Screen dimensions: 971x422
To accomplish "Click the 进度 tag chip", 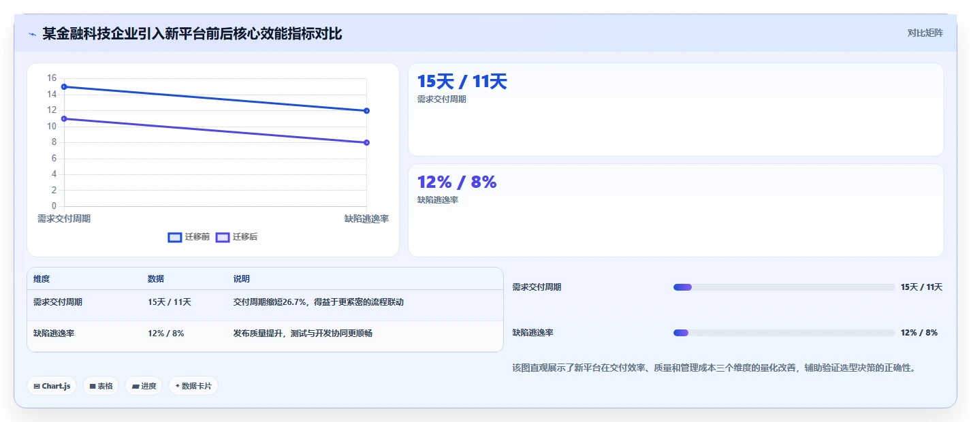I will pyautogui.click(x=144, y=386).
